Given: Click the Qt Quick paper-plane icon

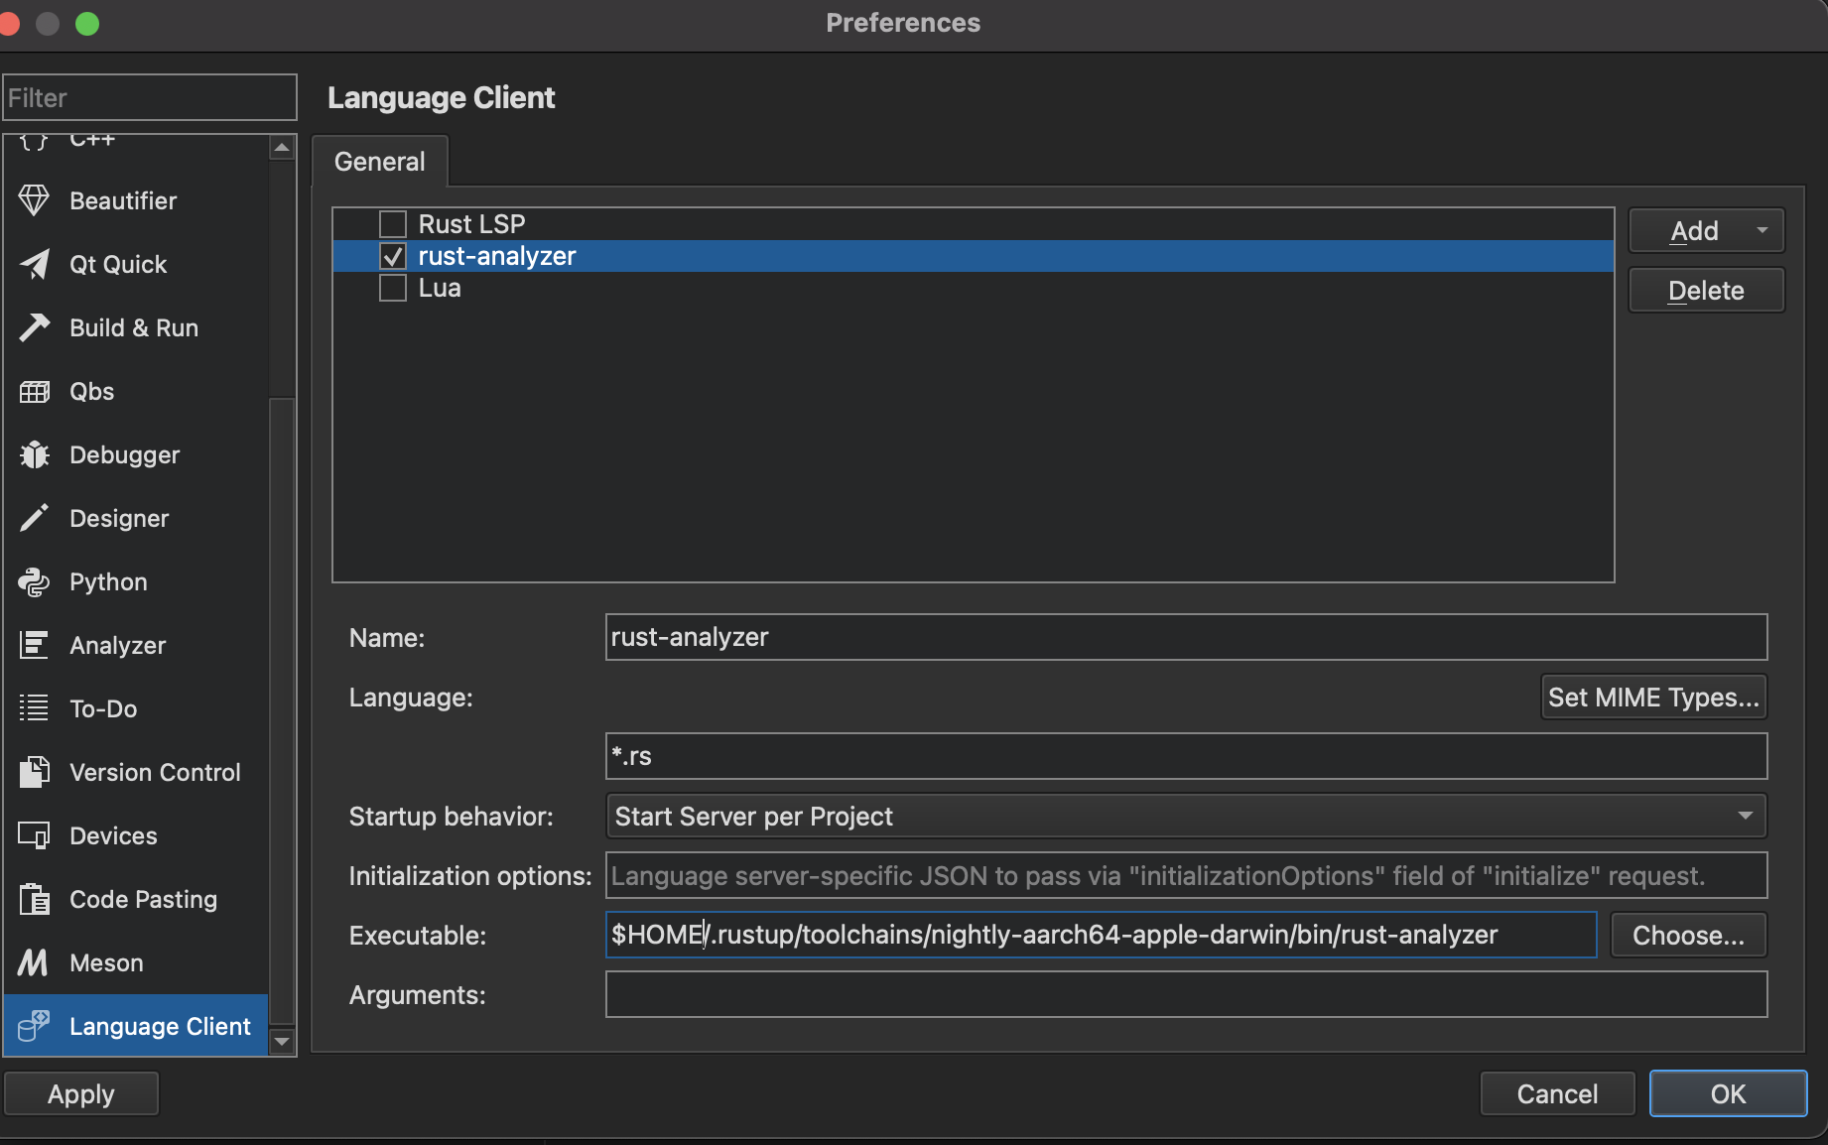Looking at the screenshot, I should tap(34, 264).
